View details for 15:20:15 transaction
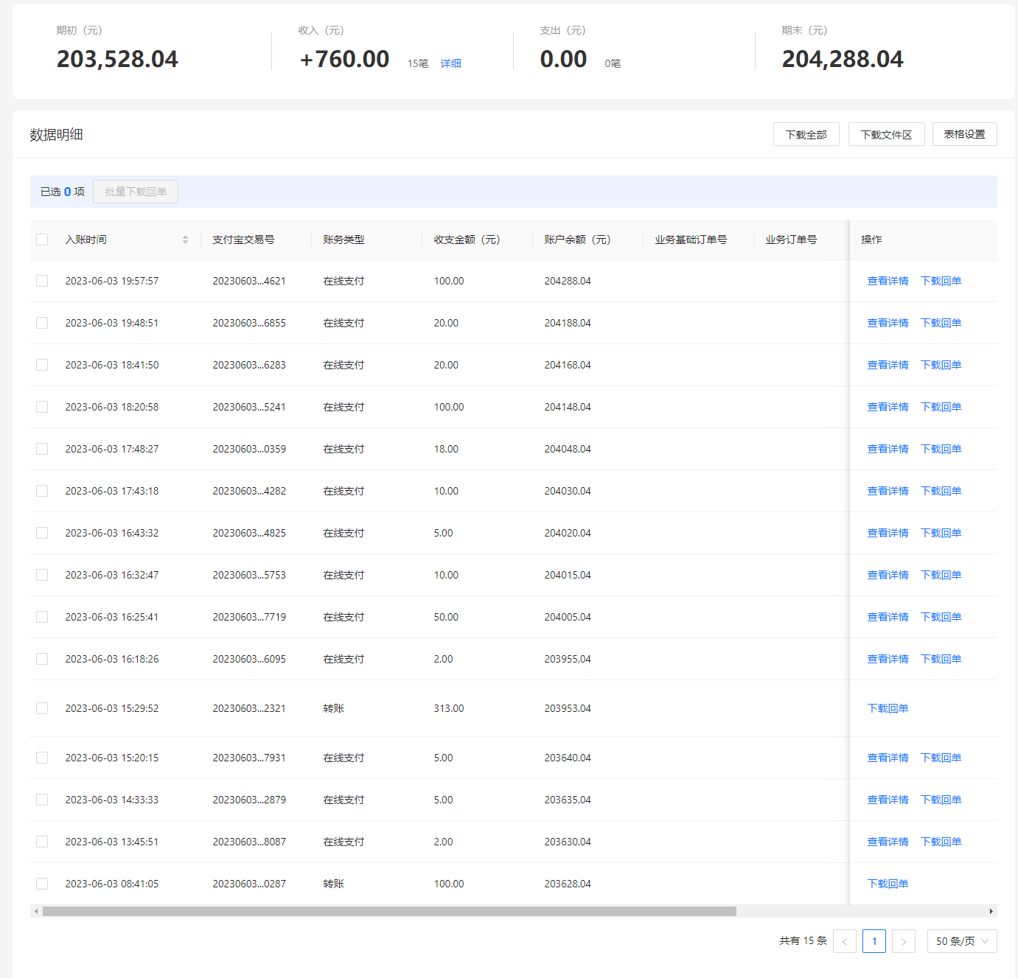This screenshot has height=978, width=1018. click(x=888, y=758)
